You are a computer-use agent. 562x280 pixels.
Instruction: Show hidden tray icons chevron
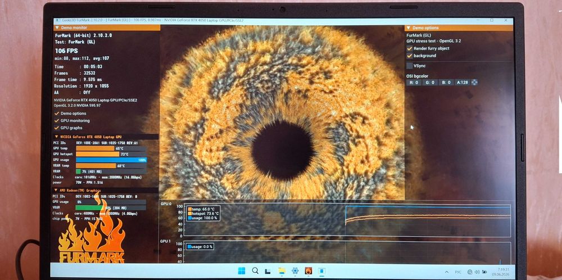point(447,272)
